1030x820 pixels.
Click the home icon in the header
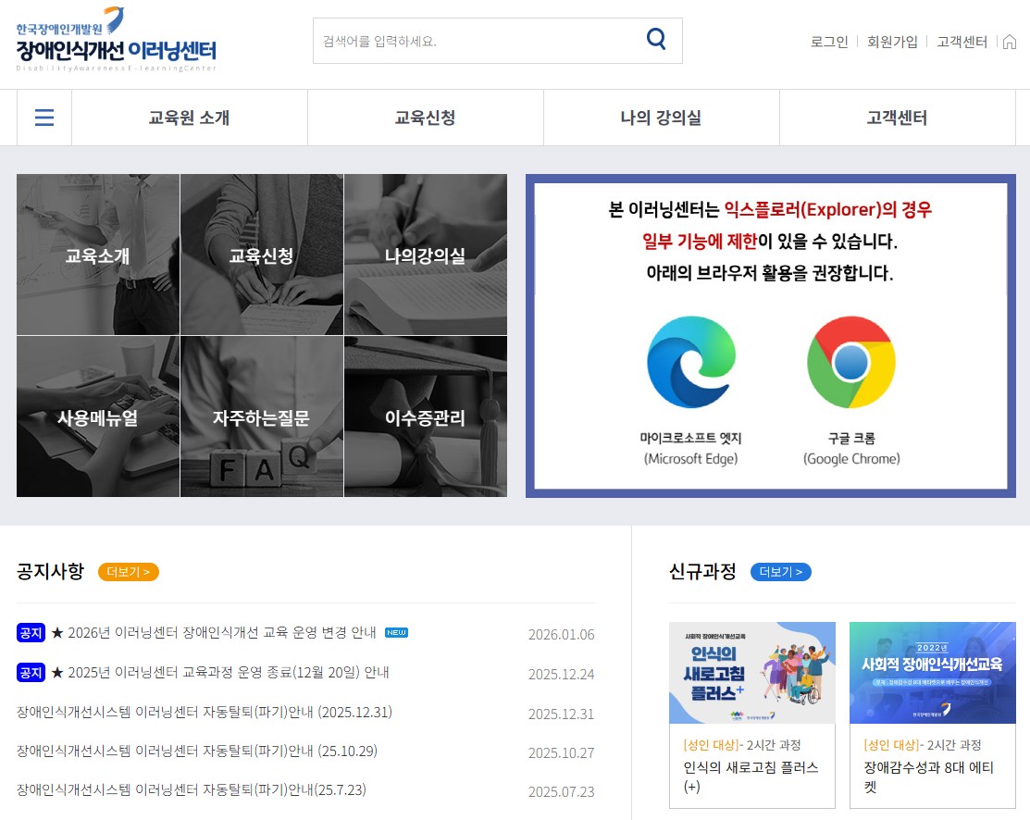coord(1010,42)
